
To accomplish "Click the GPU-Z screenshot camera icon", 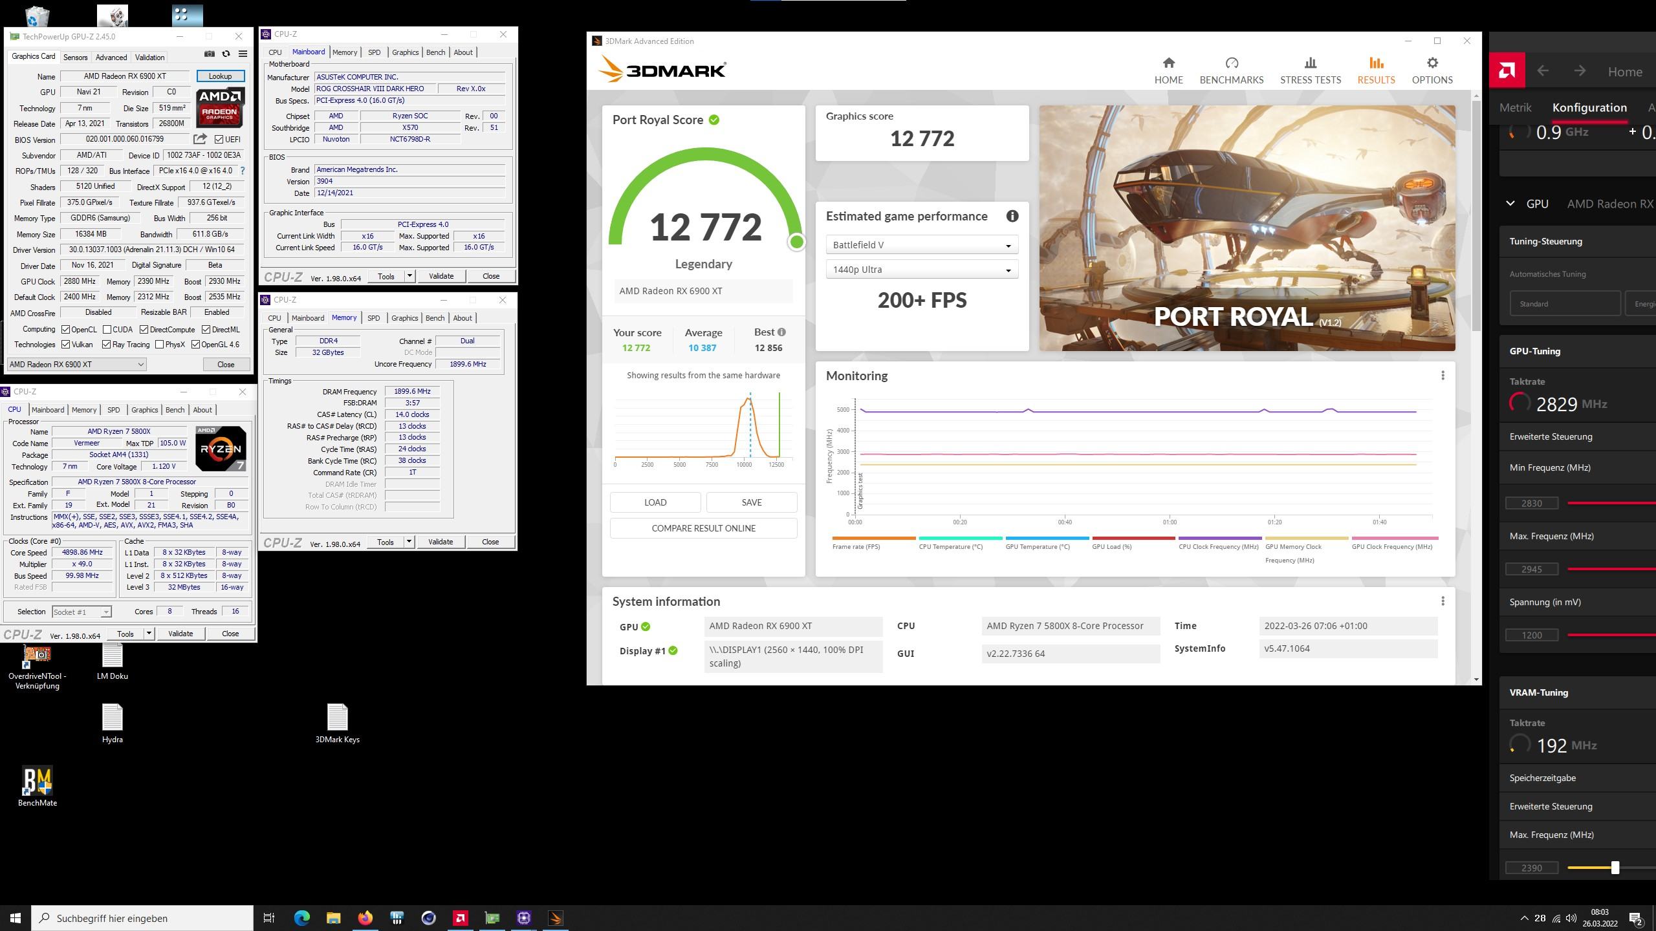I will click(209, 54).
